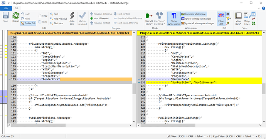
Task: Click the Undo button
Action: [x=25, y=14]
